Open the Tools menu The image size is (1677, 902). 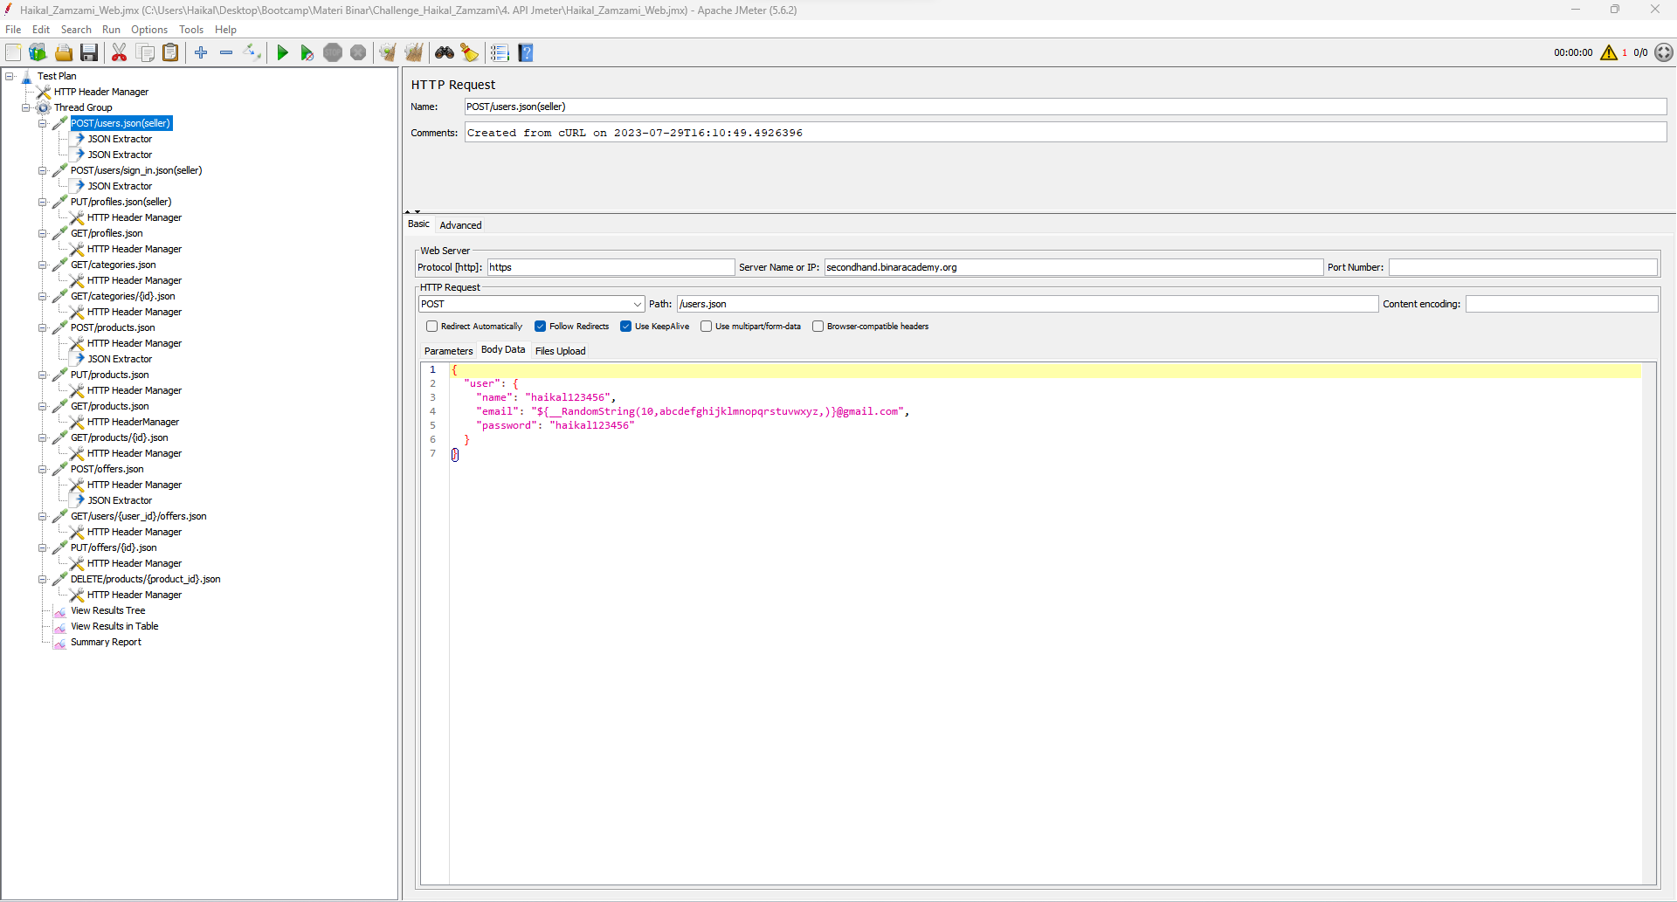[191, 30]
